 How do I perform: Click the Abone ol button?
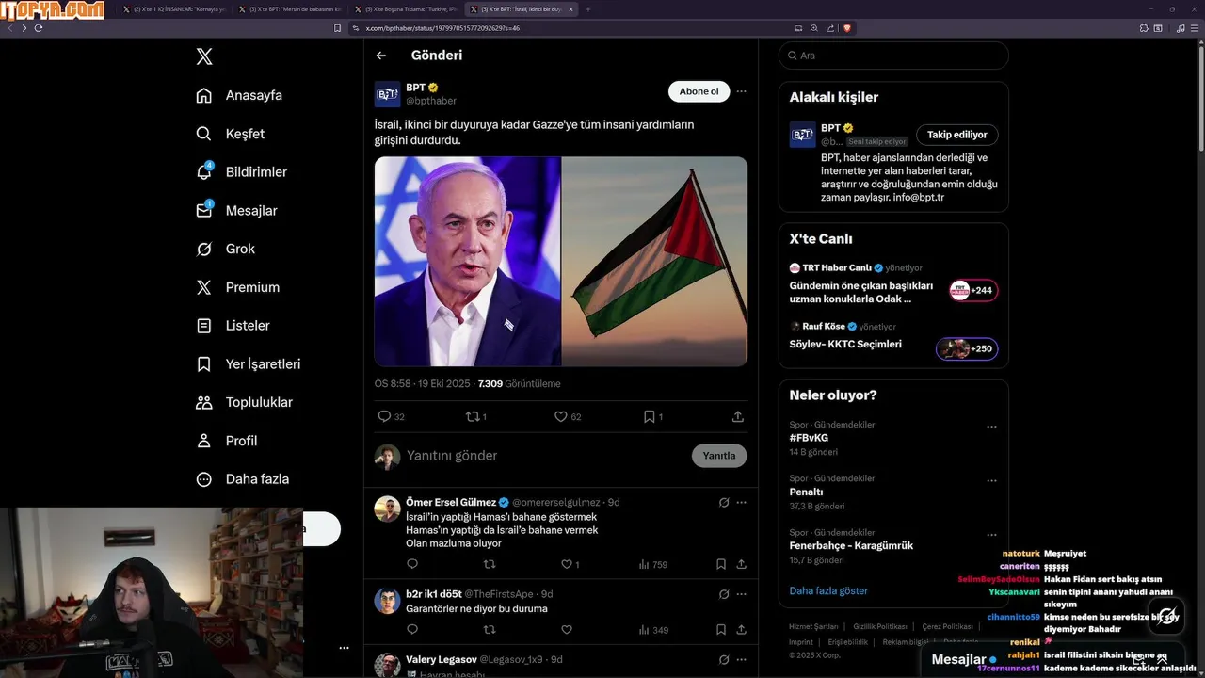point(699,91)
